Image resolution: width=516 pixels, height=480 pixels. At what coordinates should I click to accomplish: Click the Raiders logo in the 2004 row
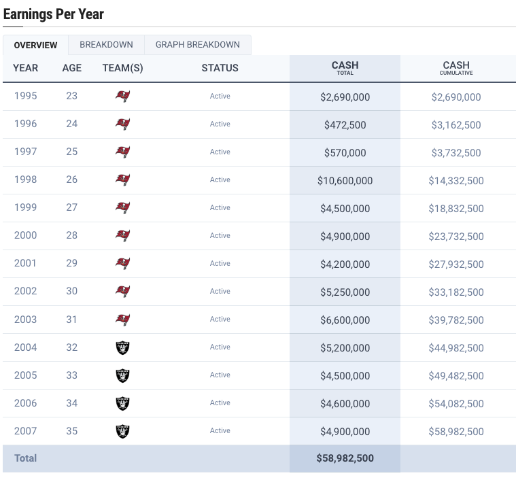click(122, 347)
